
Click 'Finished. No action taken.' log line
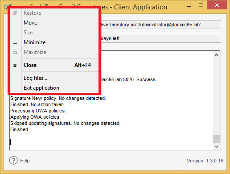[37, 104]
